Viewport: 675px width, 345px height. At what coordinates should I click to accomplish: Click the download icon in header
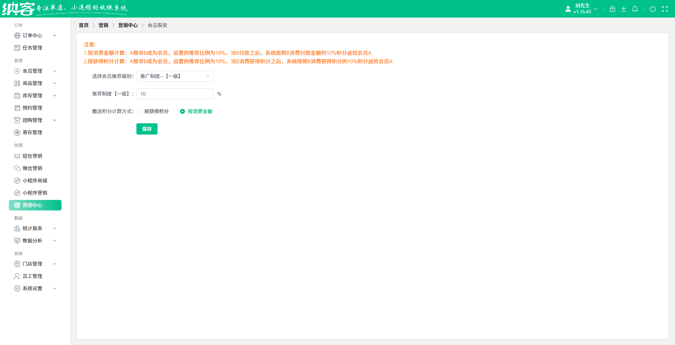[624, 9]
